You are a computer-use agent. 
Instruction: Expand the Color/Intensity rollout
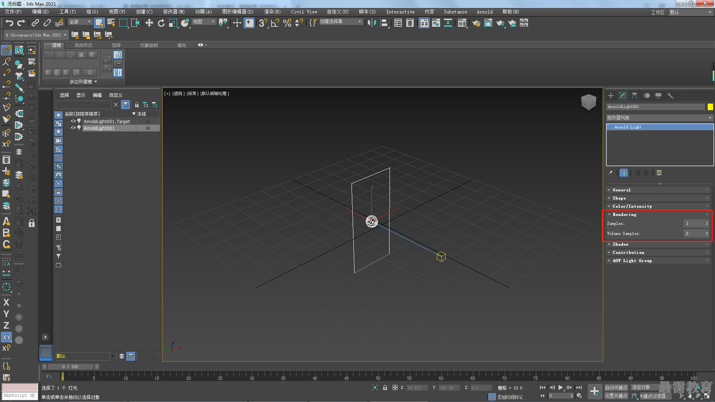click(x=658, y=206)
